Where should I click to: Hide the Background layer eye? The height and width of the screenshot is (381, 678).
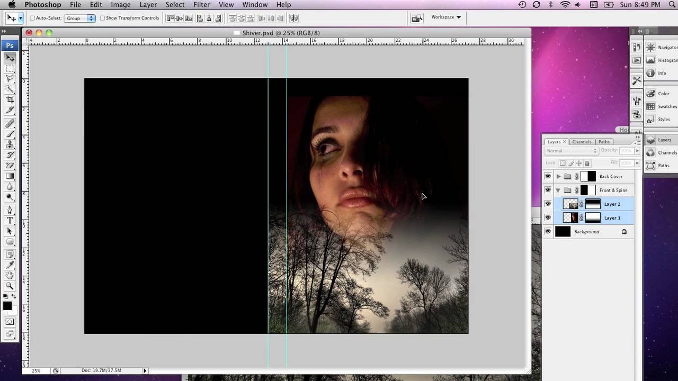coord(548,231)
